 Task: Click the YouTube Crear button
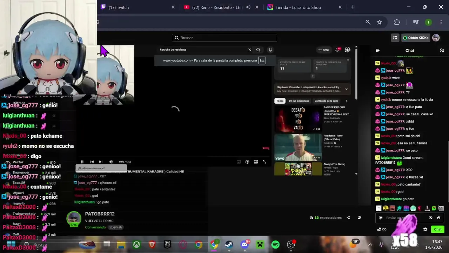click(x=324, y=50)
